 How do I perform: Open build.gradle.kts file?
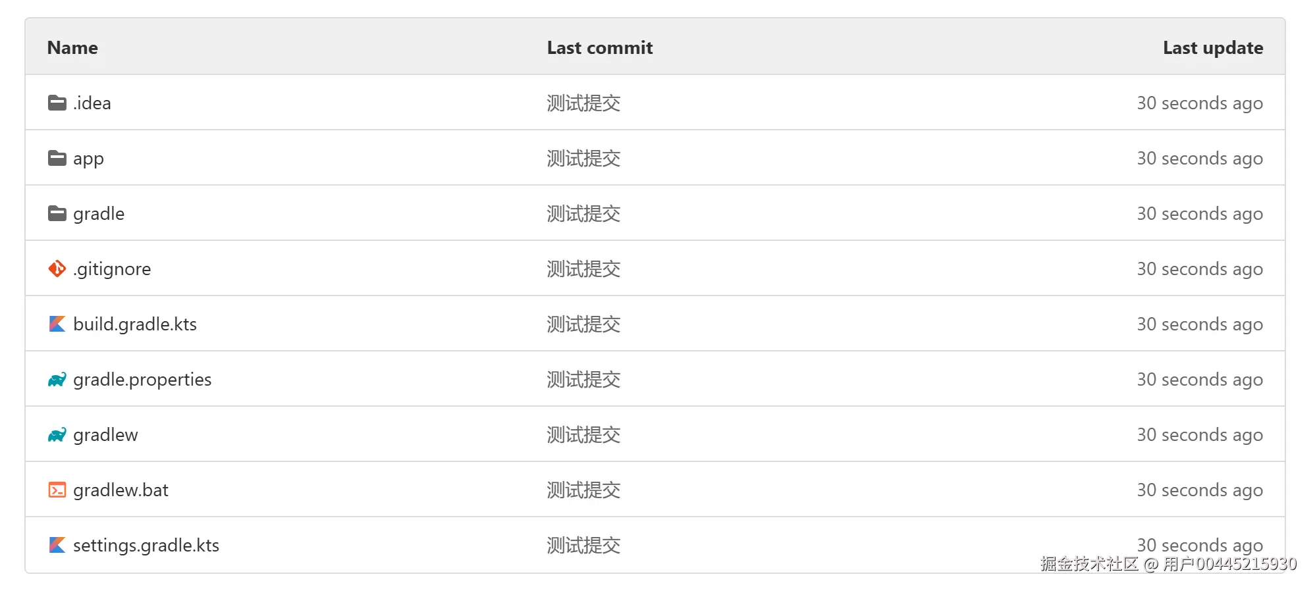click(135, 324)
